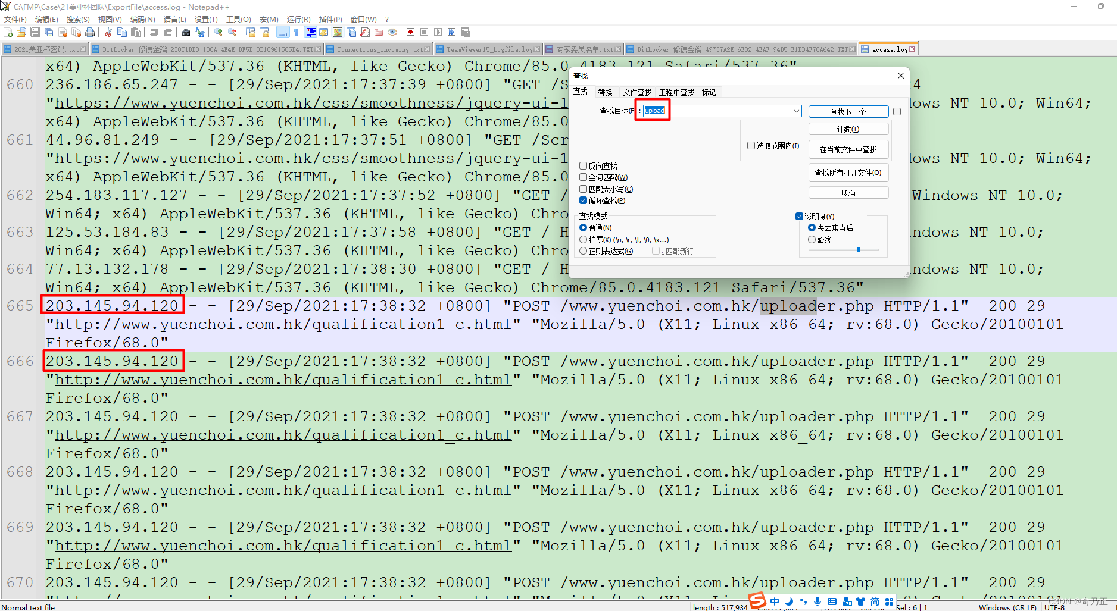Open the 搜索 menu
The height and width of the screenshot is (611, 1117).
pyautogui.click(x=78, y=20)
